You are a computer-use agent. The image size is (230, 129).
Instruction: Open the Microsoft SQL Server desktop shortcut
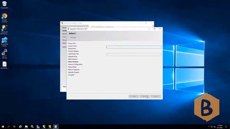[x=4, y=30]
